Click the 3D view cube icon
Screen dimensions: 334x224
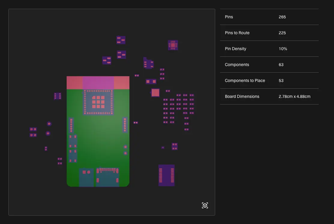pos(205,205)
